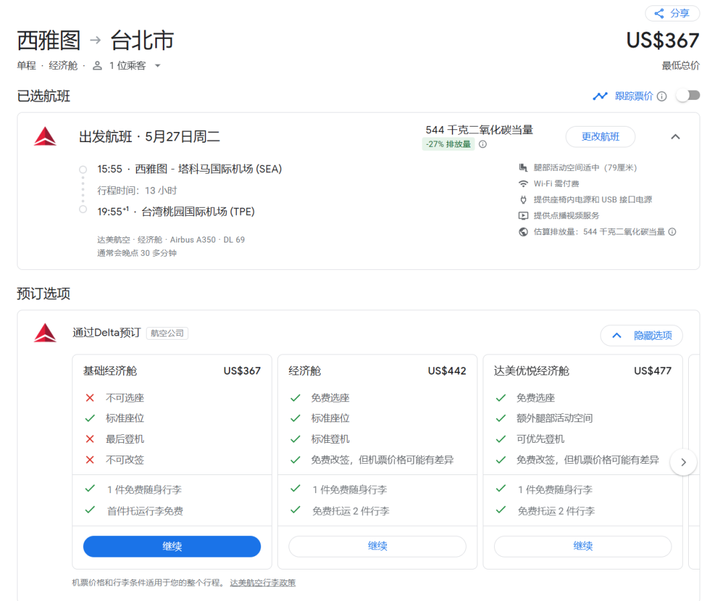
Task: Click the 跟踪票价 link text
Action: tap(634, 96)
